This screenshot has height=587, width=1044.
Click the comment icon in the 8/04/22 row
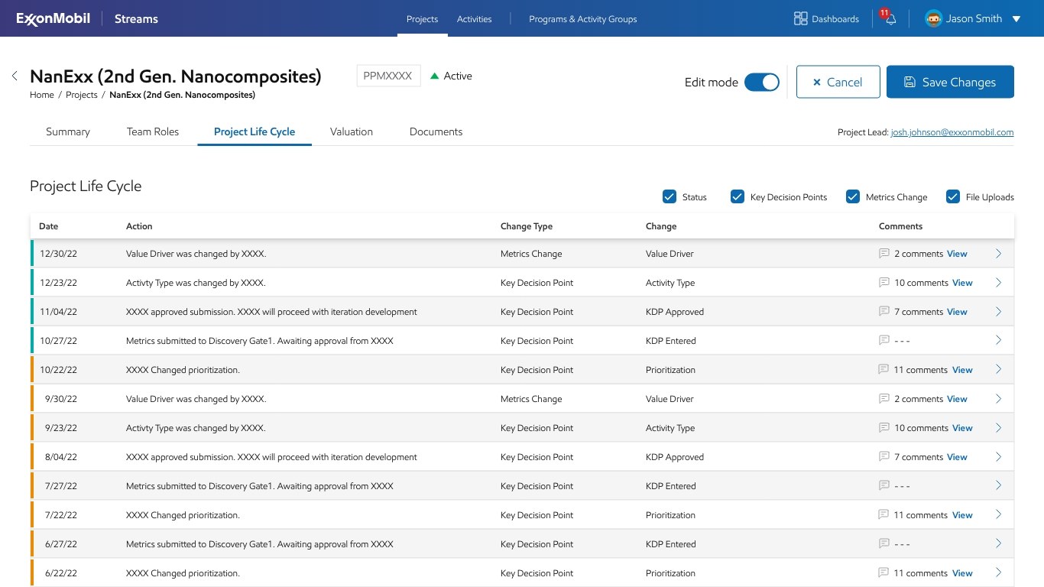[884, 456]
